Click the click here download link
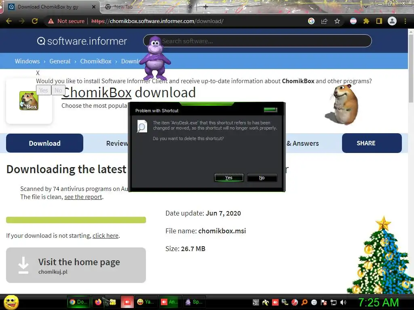The height and width of the screenshot is (310, 414). (106, 236)
